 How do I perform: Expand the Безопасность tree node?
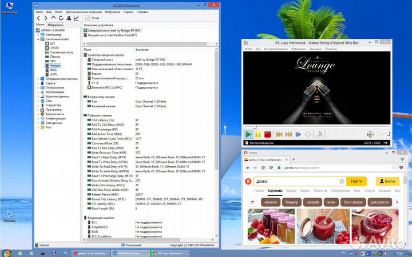38,114
